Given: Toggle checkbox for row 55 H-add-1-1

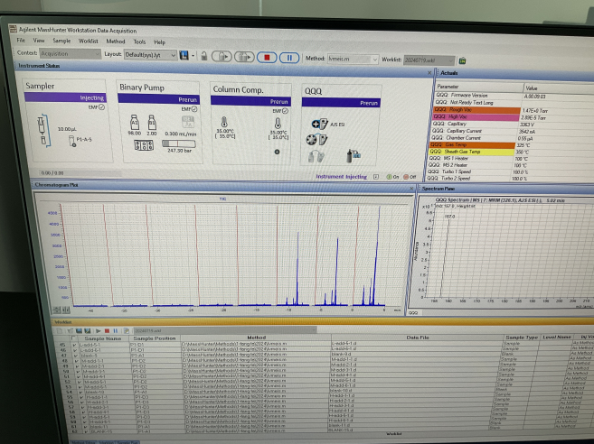Looking at the screenshot, I should 81,397.
